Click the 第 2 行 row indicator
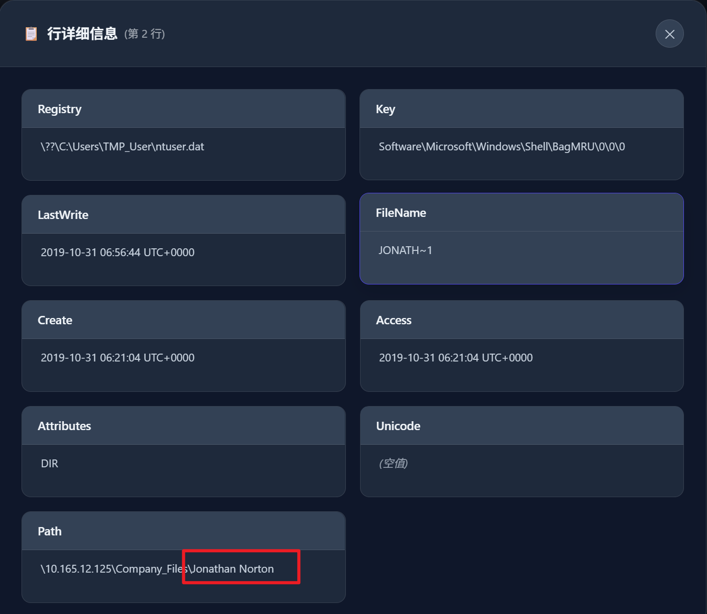This screenshot has height=614, width=707. pos(145,34)
